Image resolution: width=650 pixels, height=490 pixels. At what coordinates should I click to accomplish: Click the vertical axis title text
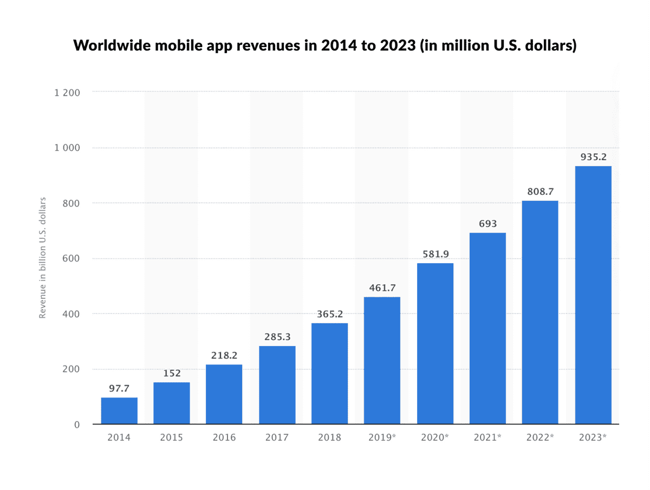point(42,258)
